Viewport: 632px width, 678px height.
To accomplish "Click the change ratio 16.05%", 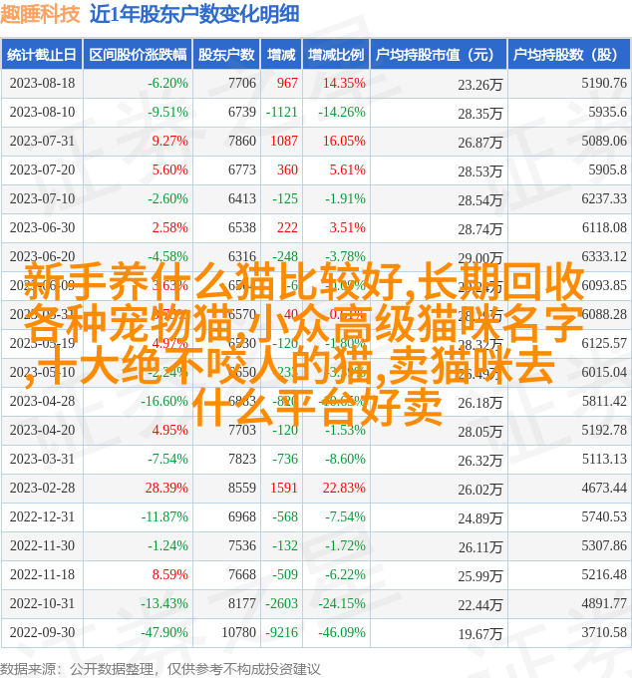I will 344,141.
